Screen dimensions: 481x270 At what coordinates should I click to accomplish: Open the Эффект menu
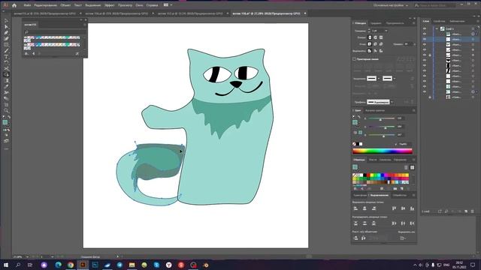109,5
